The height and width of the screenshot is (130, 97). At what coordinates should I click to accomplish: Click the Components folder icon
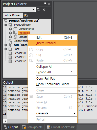coord(15,29)
